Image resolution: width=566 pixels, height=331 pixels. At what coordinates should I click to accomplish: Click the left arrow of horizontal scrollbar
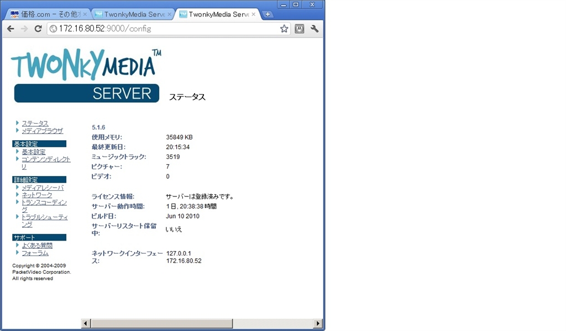[85, 323]
